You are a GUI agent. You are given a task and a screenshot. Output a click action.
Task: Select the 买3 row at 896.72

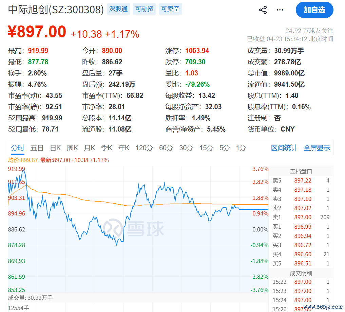(x=301, y=245)
